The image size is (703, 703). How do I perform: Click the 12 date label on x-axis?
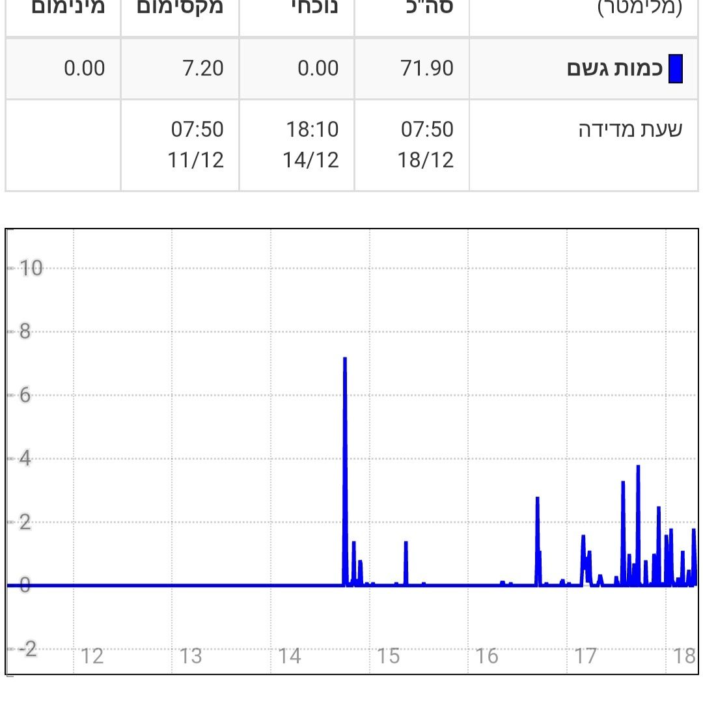[92, 656]
